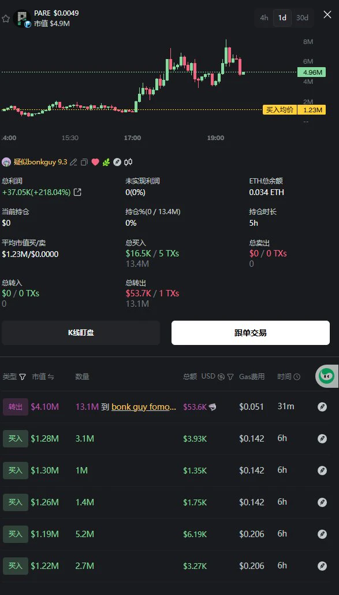Open explorer link for the $3.93K buy
The image size is (339, 595).
[x=322, y=439]
